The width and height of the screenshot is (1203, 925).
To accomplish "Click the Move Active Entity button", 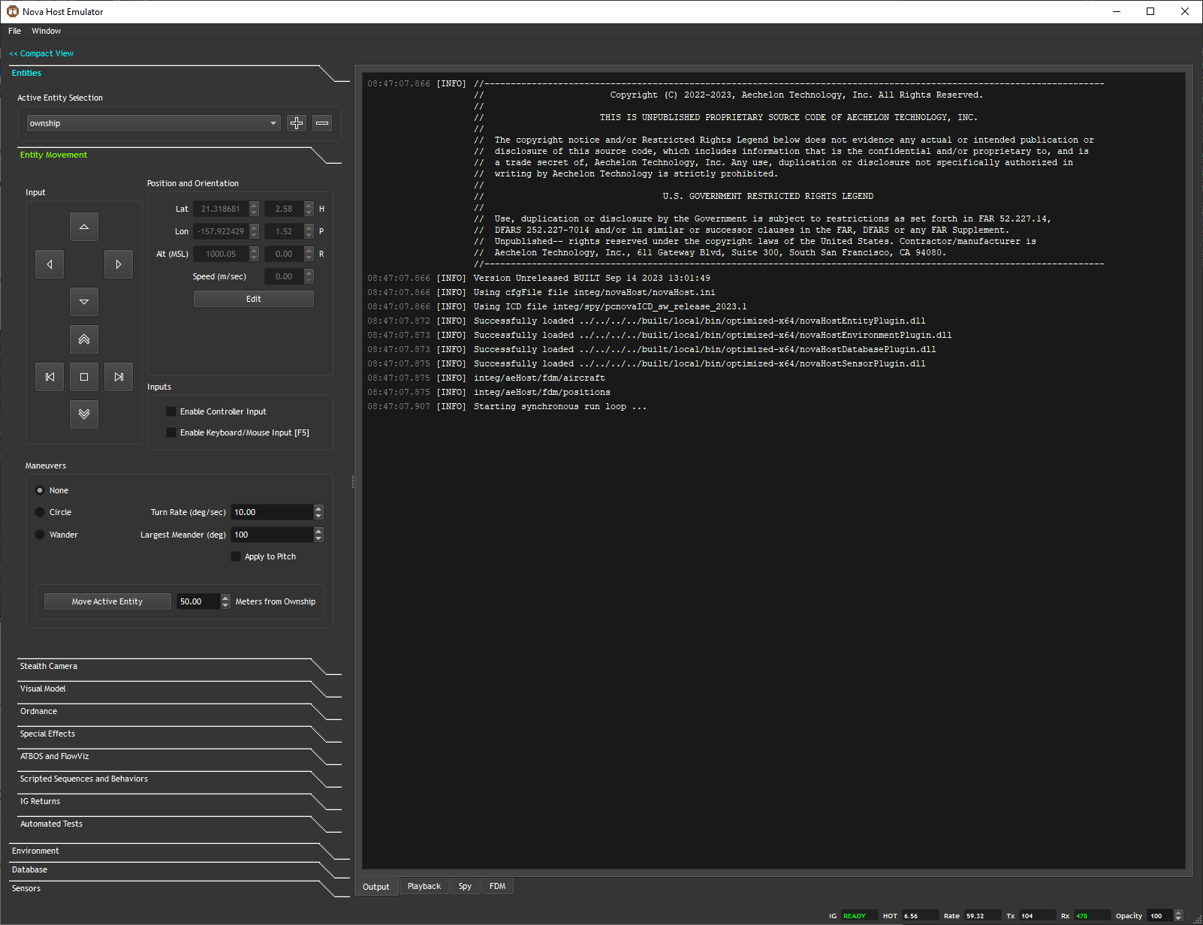I will coord(107,601).
